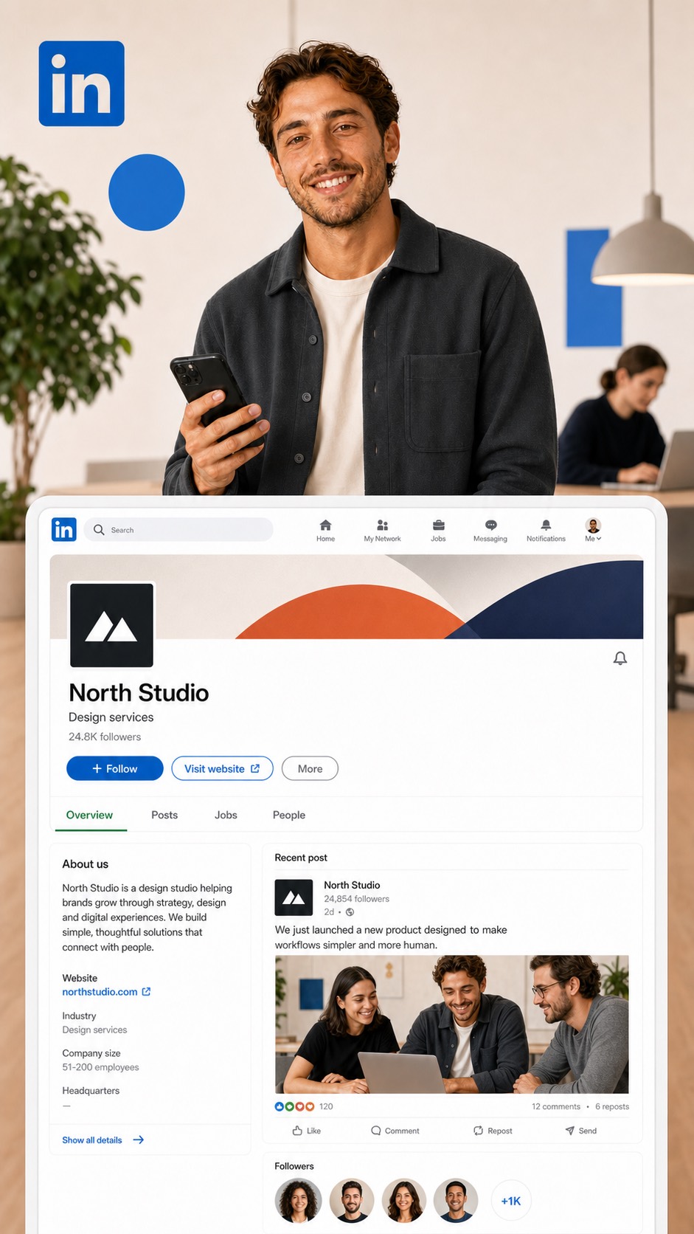
Task: Switch to the Posts tab
Action: (164, 815)
